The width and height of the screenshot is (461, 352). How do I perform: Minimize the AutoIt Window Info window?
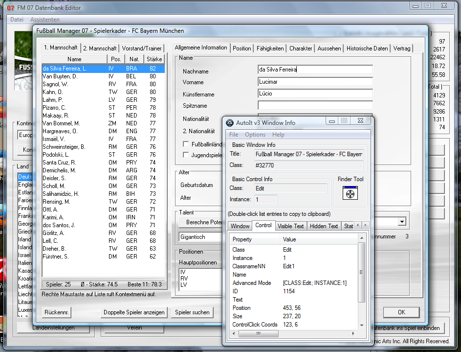coord(332,121)
